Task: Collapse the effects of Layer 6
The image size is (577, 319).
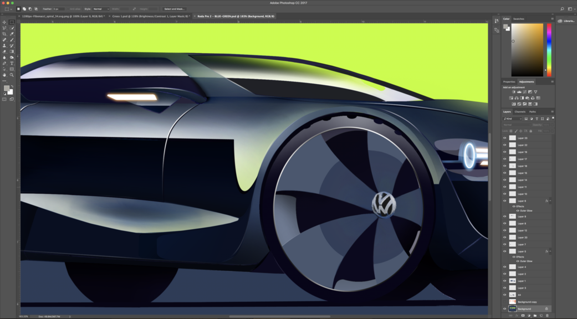Action: [550, 201]
